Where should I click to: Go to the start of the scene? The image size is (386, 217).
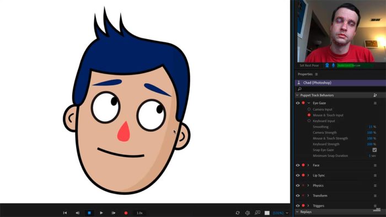point(65,213)
